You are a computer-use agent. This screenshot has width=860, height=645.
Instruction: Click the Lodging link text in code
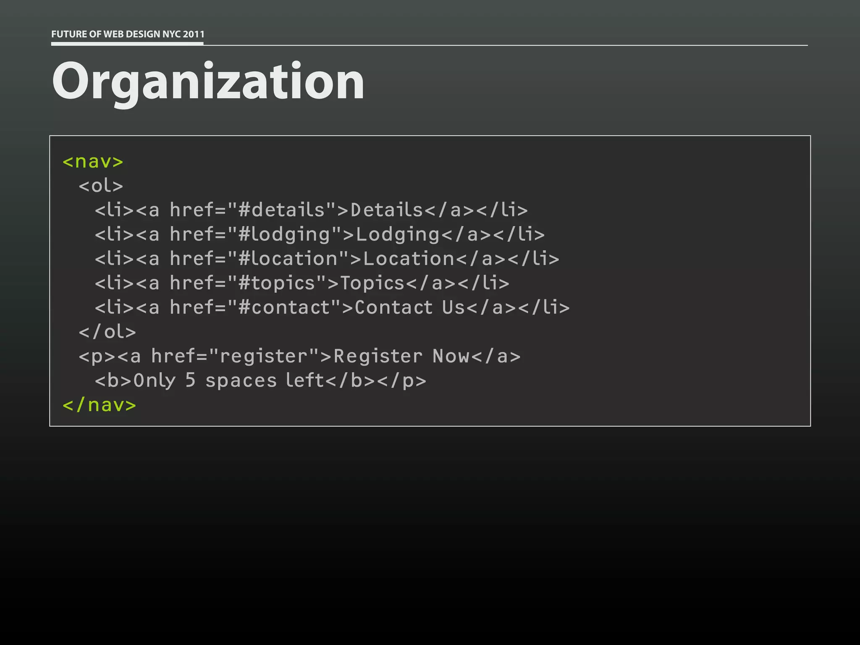pyautogui.click(x=397, y=234)
